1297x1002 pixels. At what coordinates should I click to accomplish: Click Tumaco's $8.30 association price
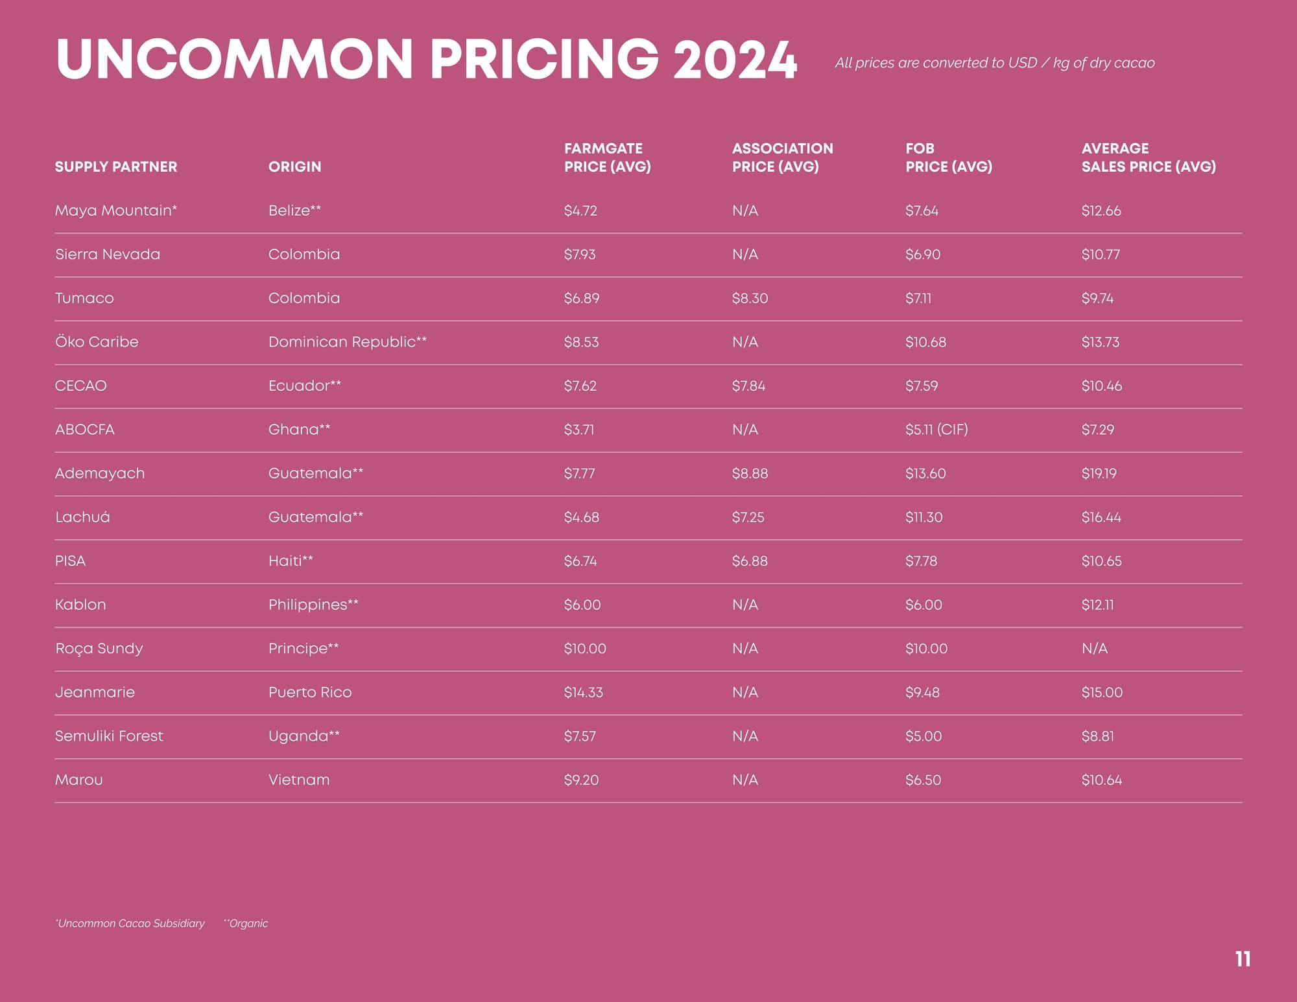pos(750,298)
